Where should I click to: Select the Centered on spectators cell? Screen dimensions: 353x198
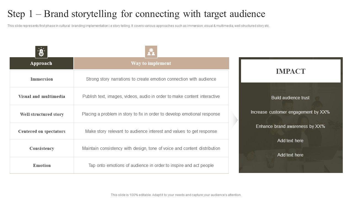(x=42, y=131)
